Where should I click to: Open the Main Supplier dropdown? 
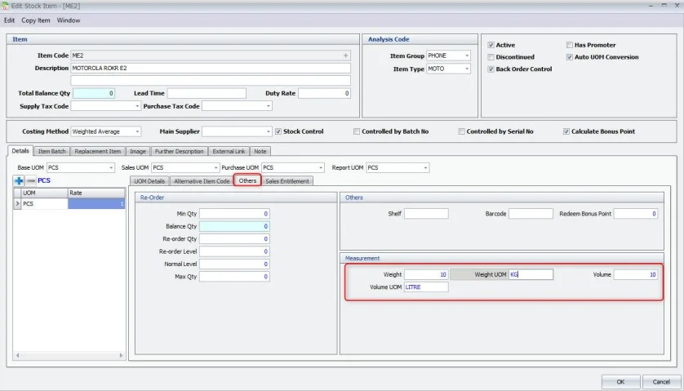click(x=268, y=131)
